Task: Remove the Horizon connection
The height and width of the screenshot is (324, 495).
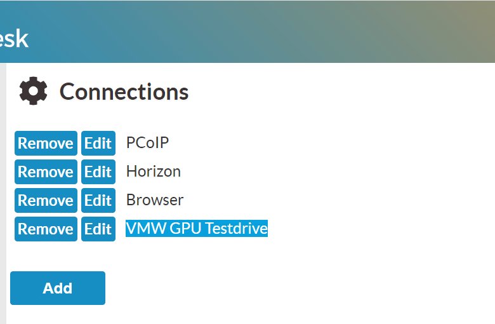Action: [x=46, y=172]
